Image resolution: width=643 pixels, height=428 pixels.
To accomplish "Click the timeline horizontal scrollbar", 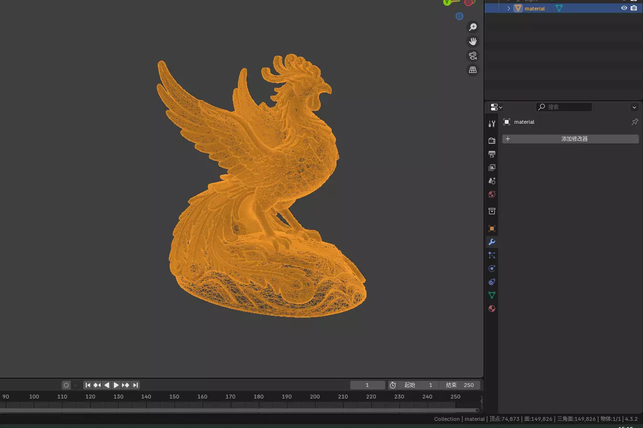I will [239, 410].
